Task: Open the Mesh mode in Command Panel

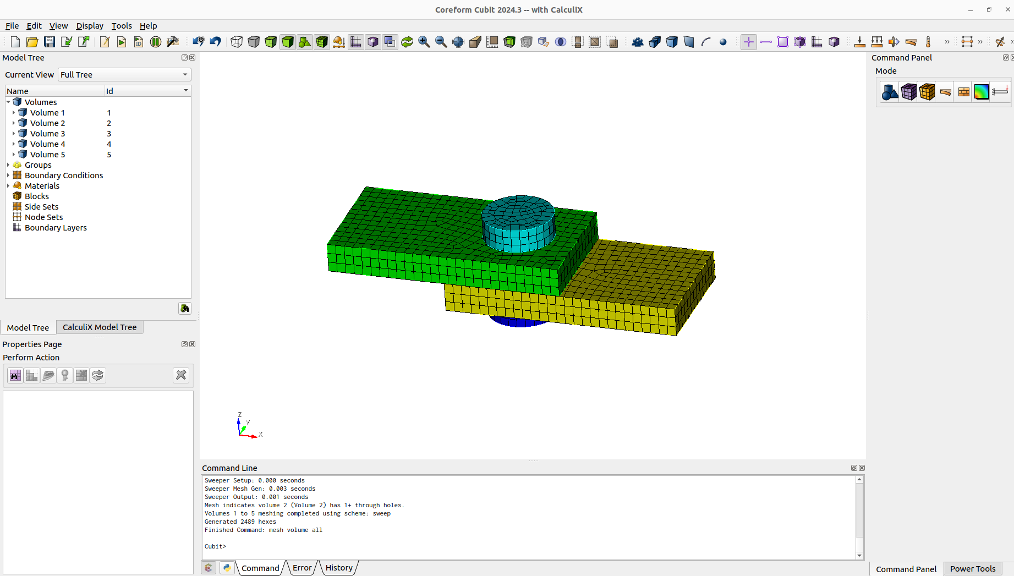Action: (x=908, y=92)
